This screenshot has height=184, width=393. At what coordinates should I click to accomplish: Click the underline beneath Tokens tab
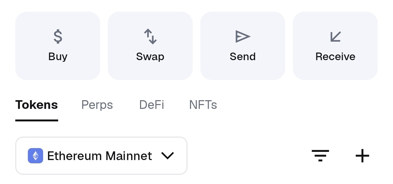click(37, 120)
